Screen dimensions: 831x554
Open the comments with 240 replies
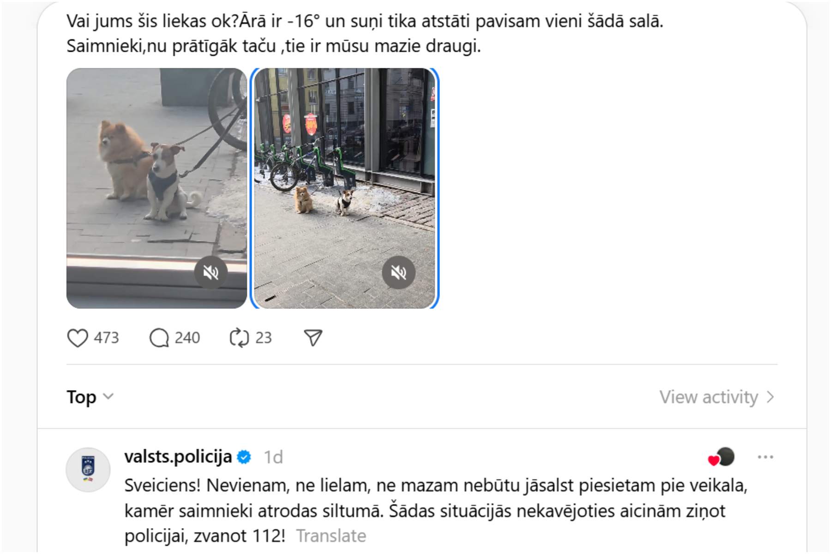pyautogui.click(x=159, y=338)
